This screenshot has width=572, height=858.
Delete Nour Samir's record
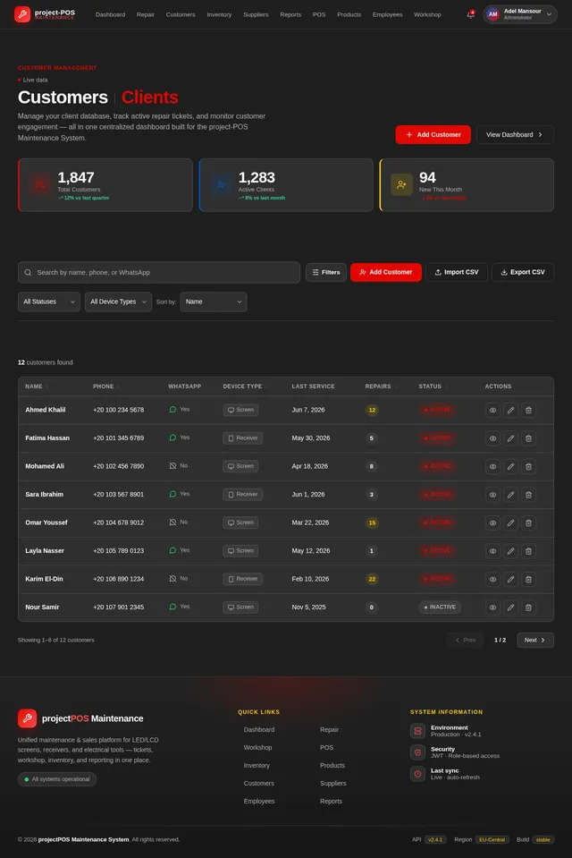[x=528, y=607]
